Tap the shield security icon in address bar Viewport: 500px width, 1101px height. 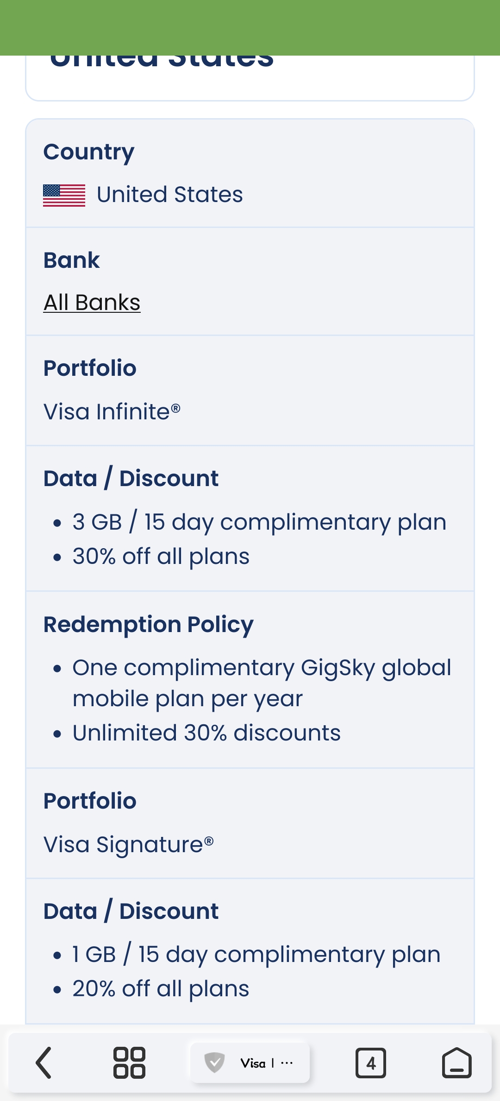[x=214, y=1063]
